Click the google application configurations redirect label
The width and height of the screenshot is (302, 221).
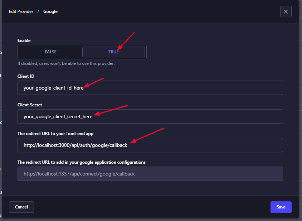[x=82, y=162]
